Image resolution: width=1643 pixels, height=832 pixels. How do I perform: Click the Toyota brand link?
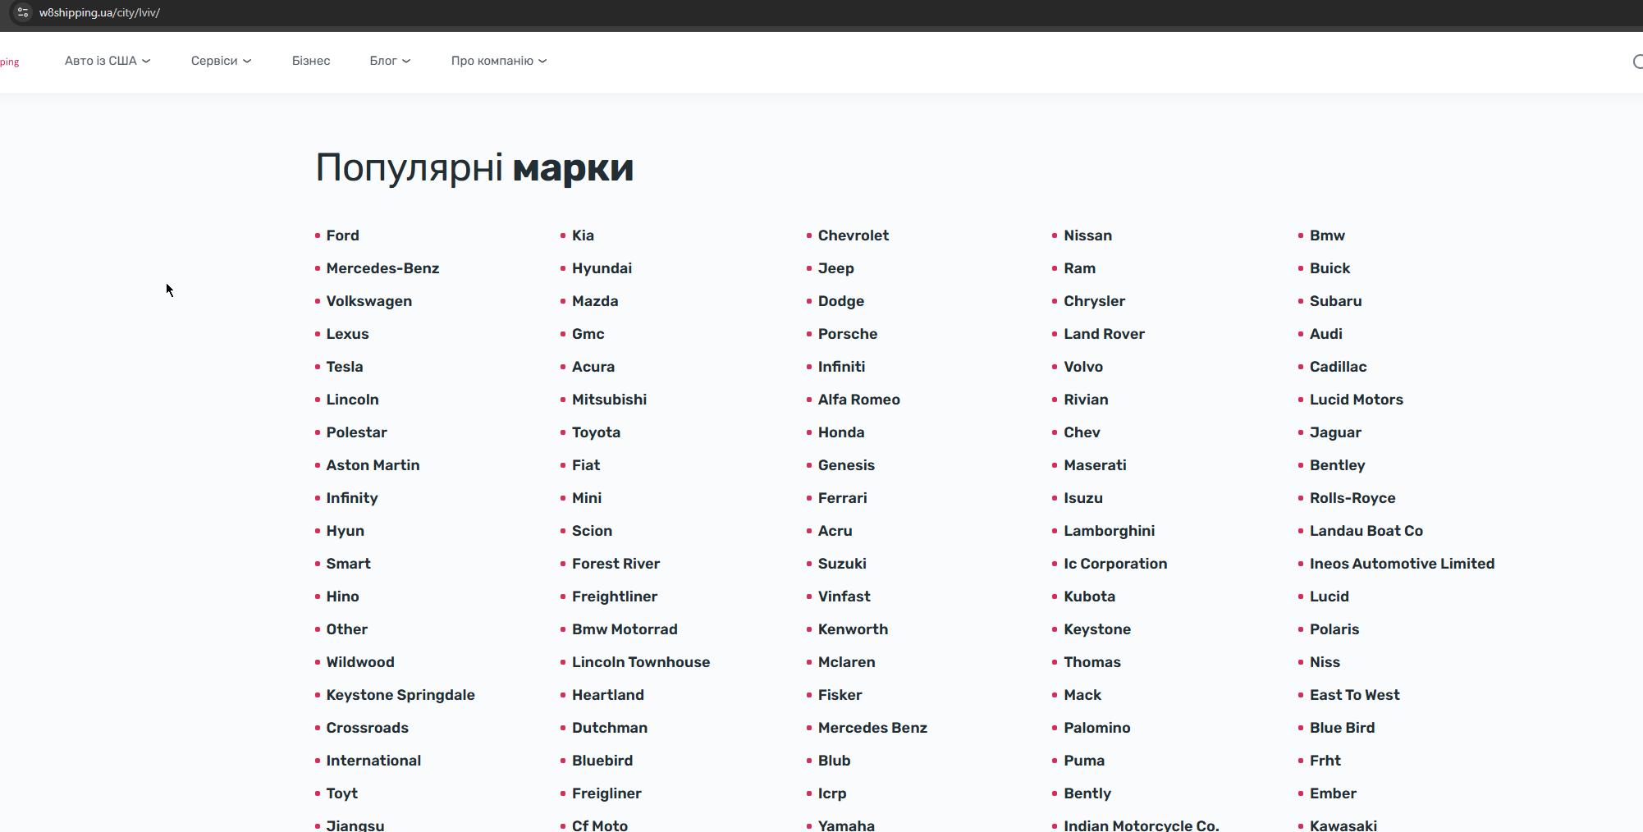click(596, 432)
